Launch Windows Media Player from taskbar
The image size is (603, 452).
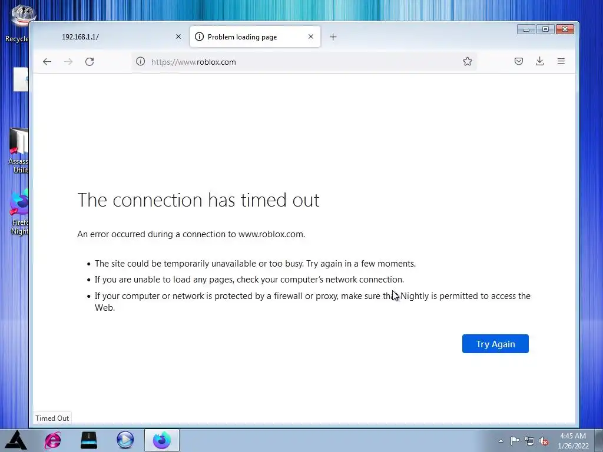coord(125,440)
